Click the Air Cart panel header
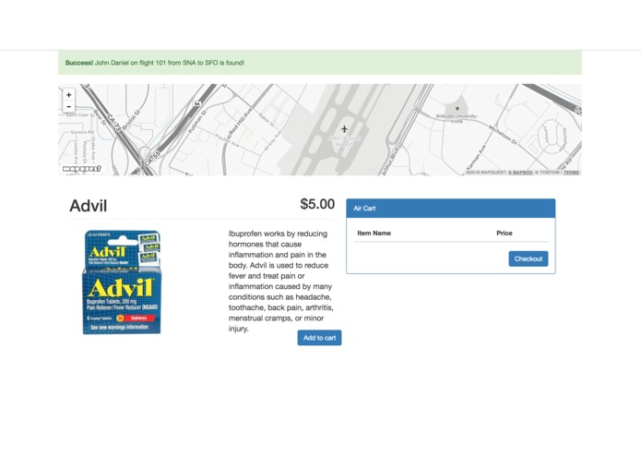 (450, 209)
